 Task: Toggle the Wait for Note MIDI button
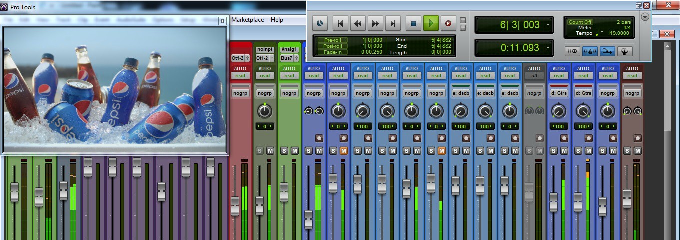[x=573, y=51]
